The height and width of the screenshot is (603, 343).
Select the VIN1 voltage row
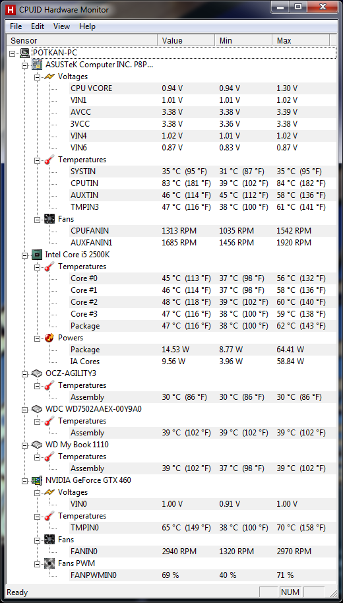(x=202, y=100)
